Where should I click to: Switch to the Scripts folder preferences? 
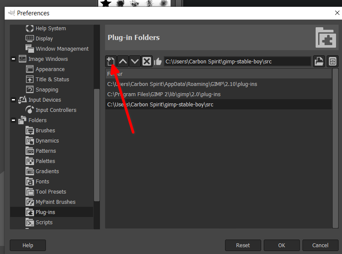point(43,222)
